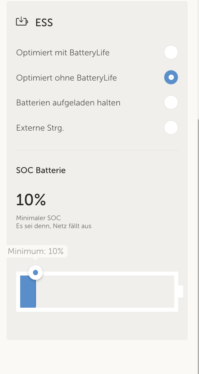This screenshot has height=374, width=199.
Task: Click the Batterien aufgeladen halten label
Action: click(68, 103)
